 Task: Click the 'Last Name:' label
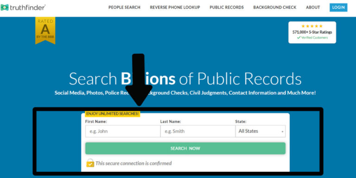tap(171, 122)
